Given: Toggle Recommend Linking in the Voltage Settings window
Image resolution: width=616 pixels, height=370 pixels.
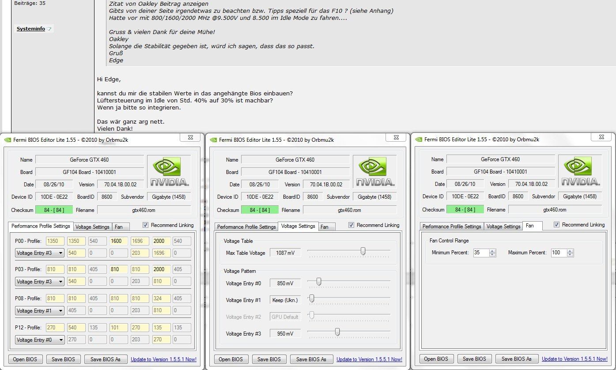Looking at the screenshot, I should click(351, 225).
